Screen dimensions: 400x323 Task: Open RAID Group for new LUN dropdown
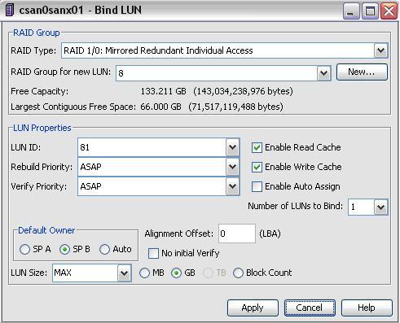point(323,73)
